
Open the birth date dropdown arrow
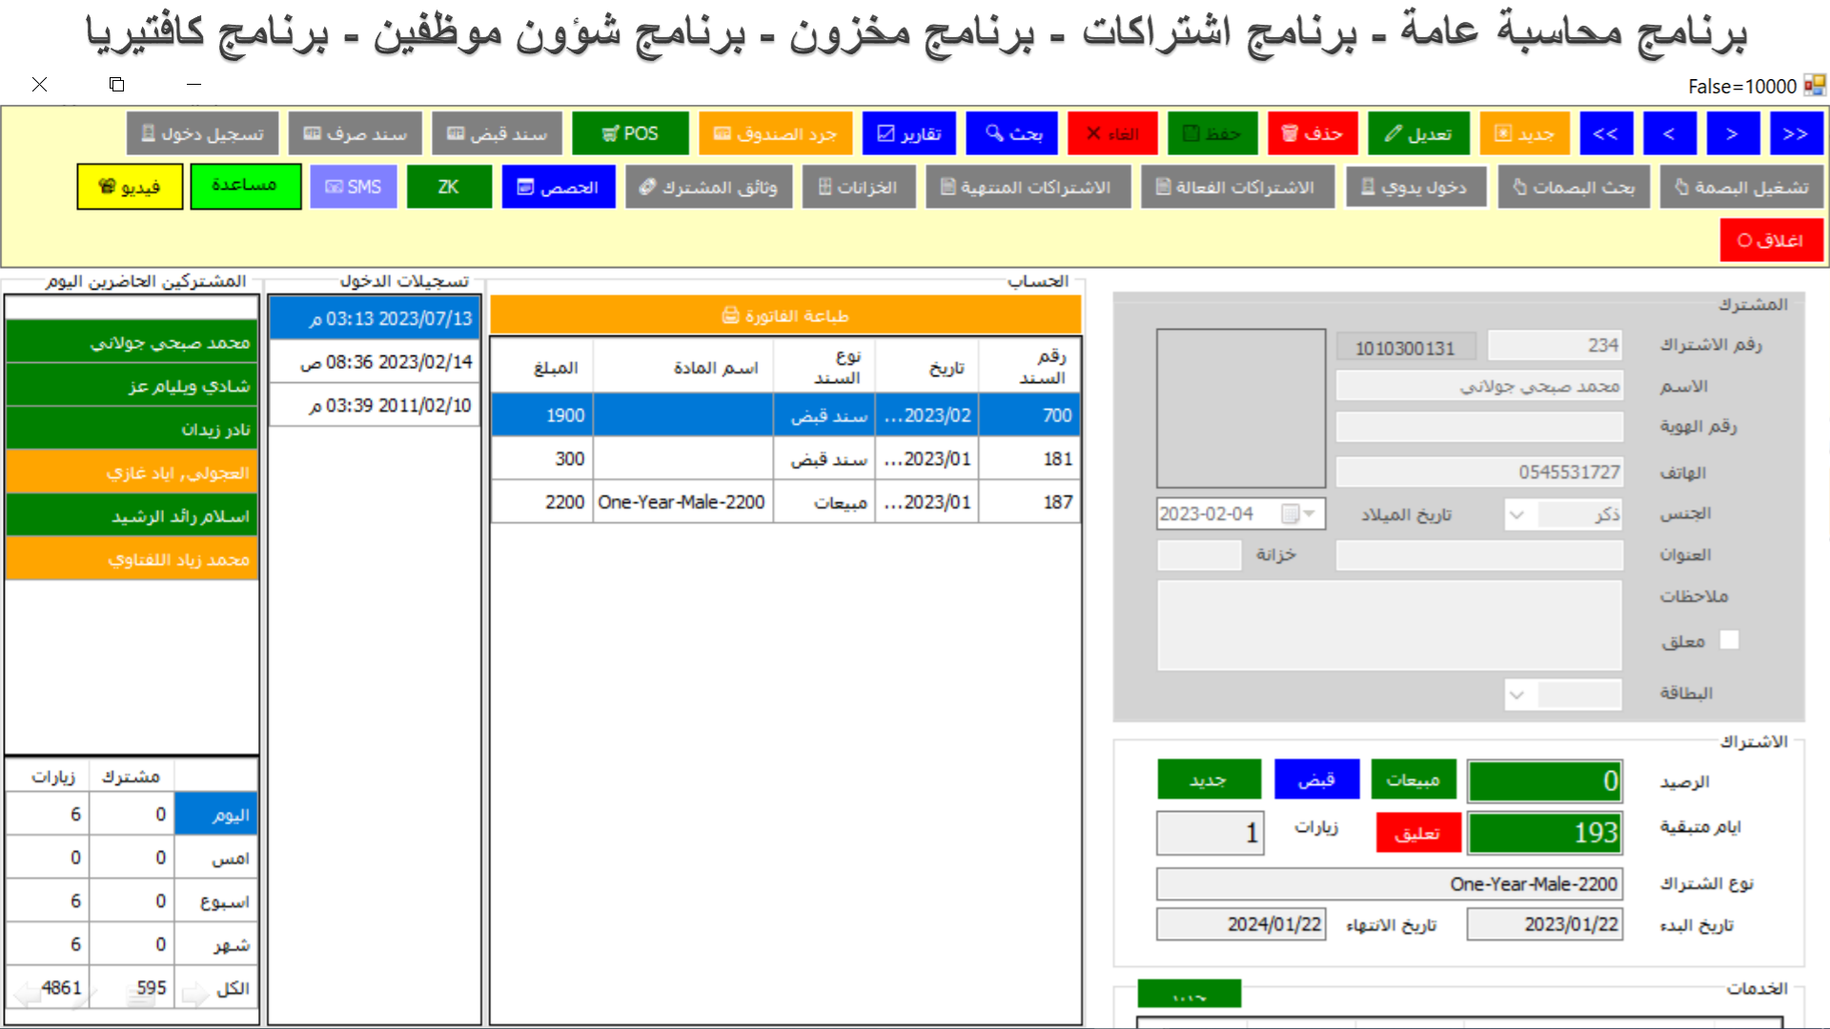(1311, 514)
